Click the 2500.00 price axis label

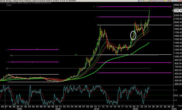178,5
